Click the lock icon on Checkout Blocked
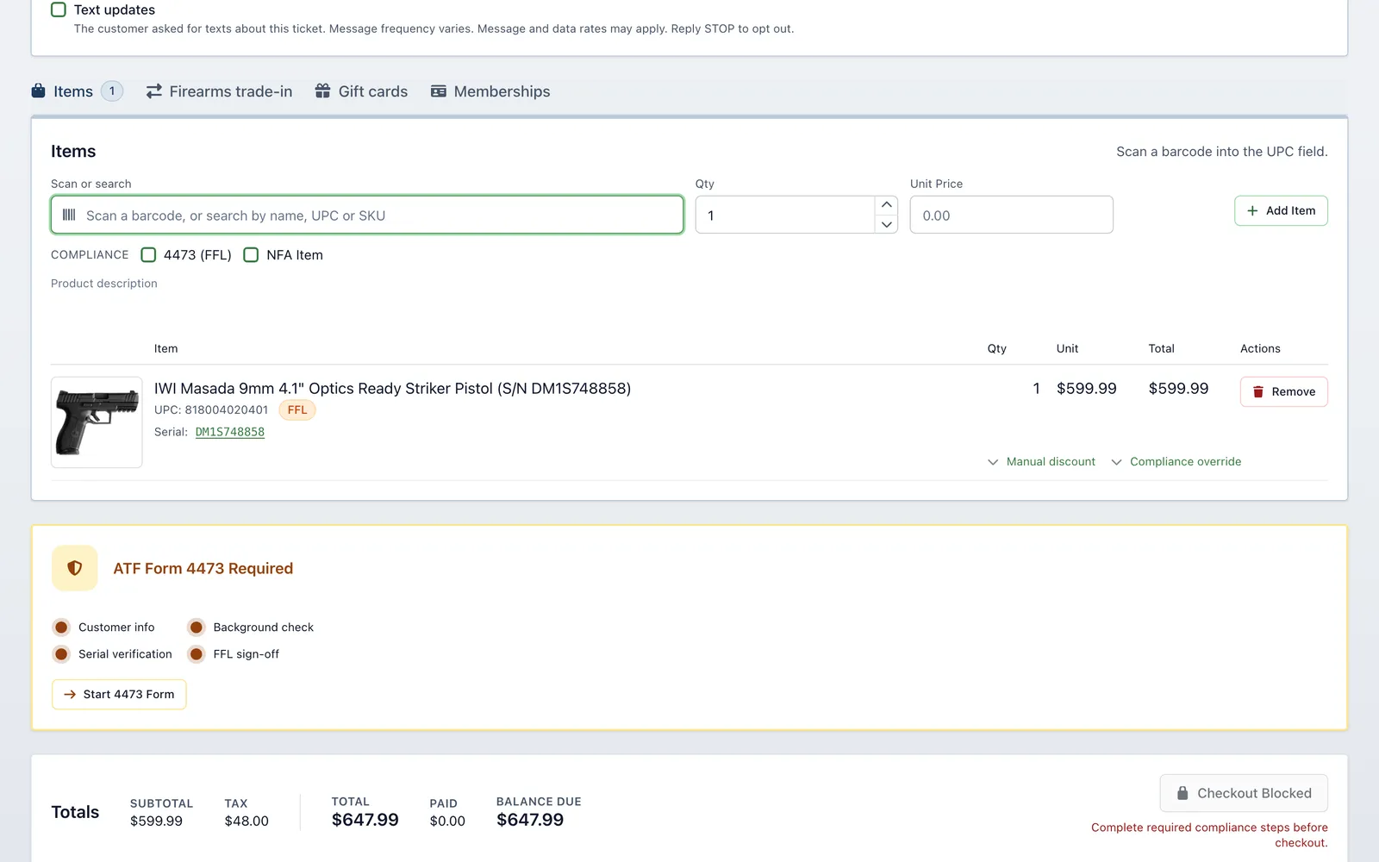This screenshot has width=1379, height=862. (1182, 793)
